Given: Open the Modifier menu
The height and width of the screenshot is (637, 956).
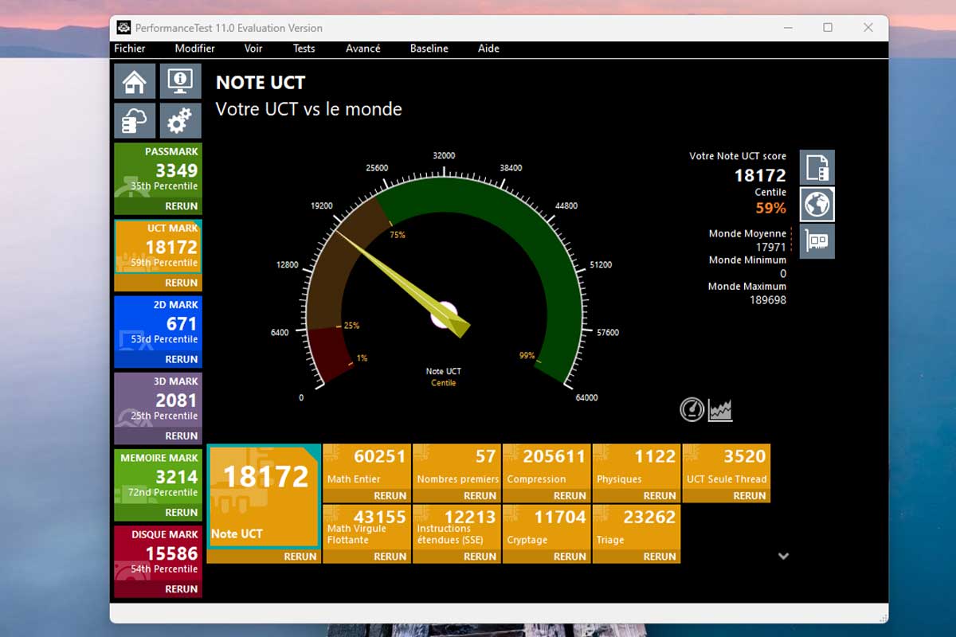Looking at the screenshot, I should click(x=195, y=49).
